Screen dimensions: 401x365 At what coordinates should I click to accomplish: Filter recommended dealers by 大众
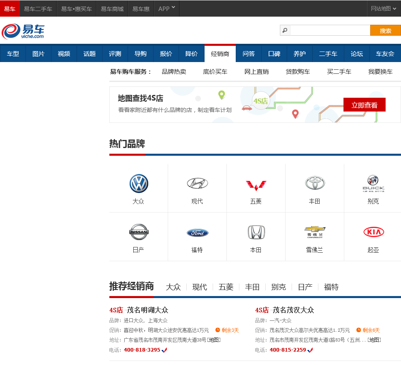coord(173,287)
